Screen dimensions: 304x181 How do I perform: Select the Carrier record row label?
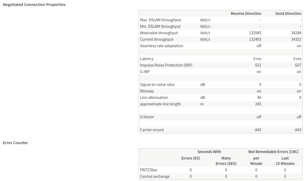[152, 130]
